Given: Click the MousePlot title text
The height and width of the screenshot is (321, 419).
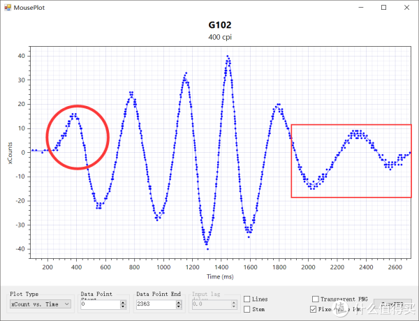Looking at the screenshot, I should click(29, 8).
